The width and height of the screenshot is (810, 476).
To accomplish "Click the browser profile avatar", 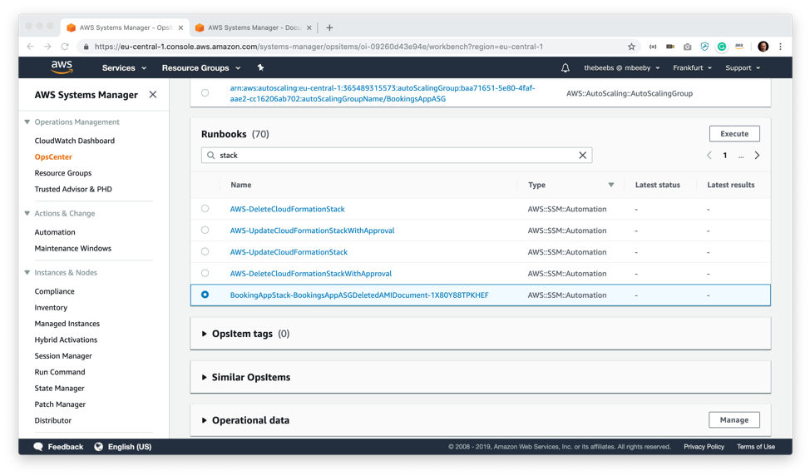I will [763, 47].
